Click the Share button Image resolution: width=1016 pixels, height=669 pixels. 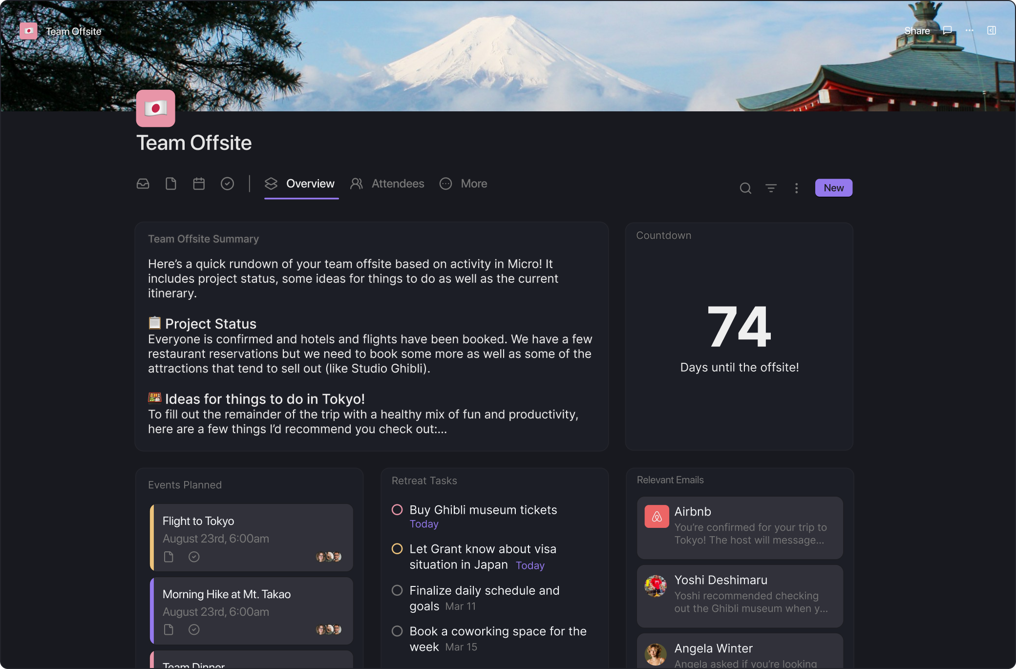tap(917, 31)
